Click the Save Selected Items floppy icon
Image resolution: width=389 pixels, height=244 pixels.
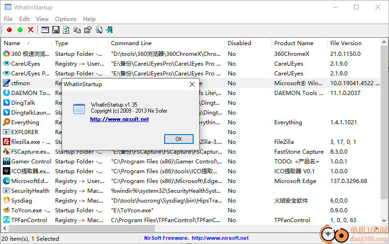(x=56, y=30)
